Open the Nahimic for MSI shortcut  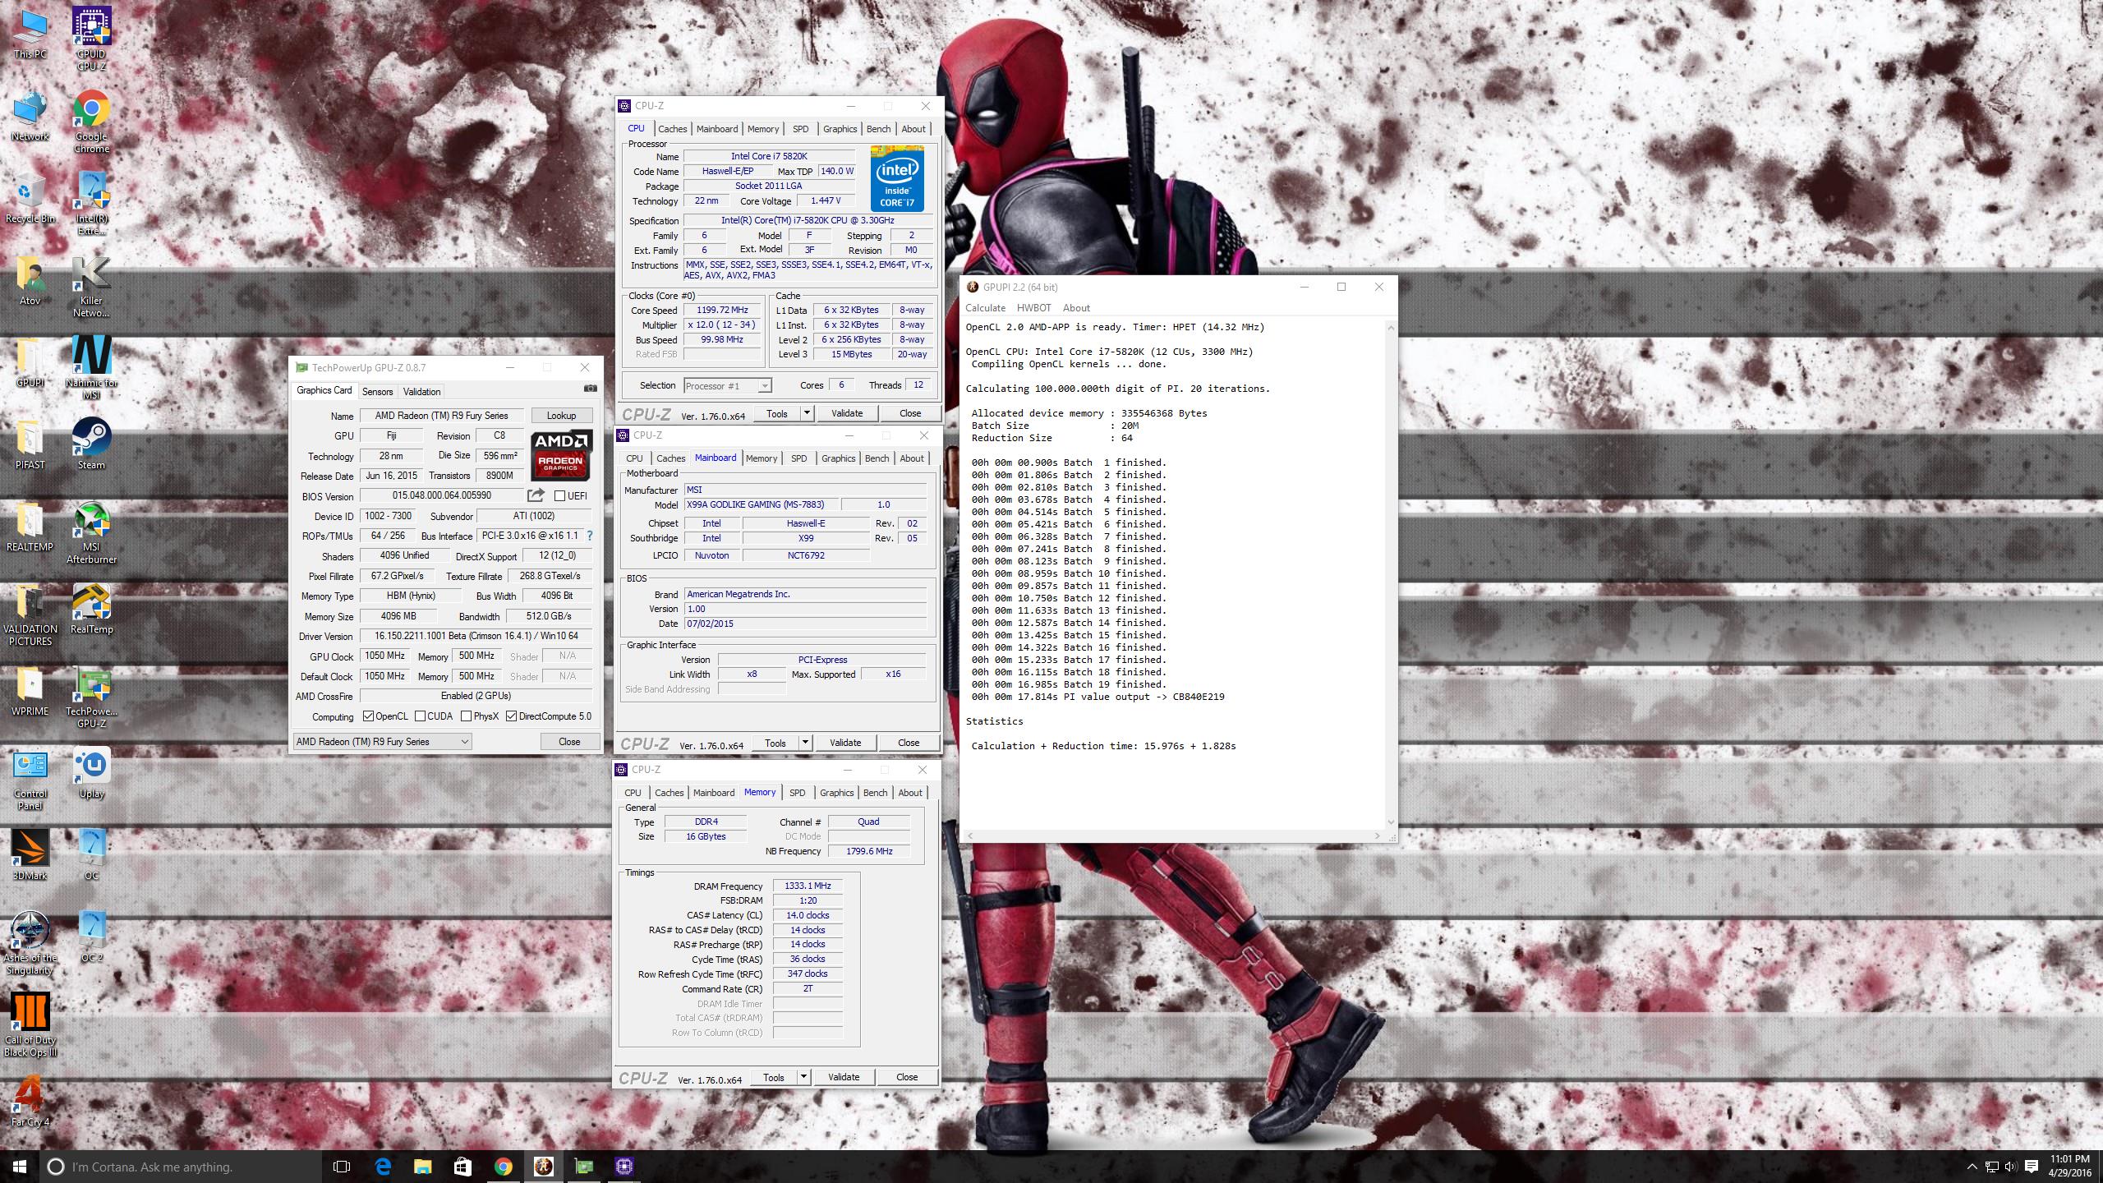91,368
